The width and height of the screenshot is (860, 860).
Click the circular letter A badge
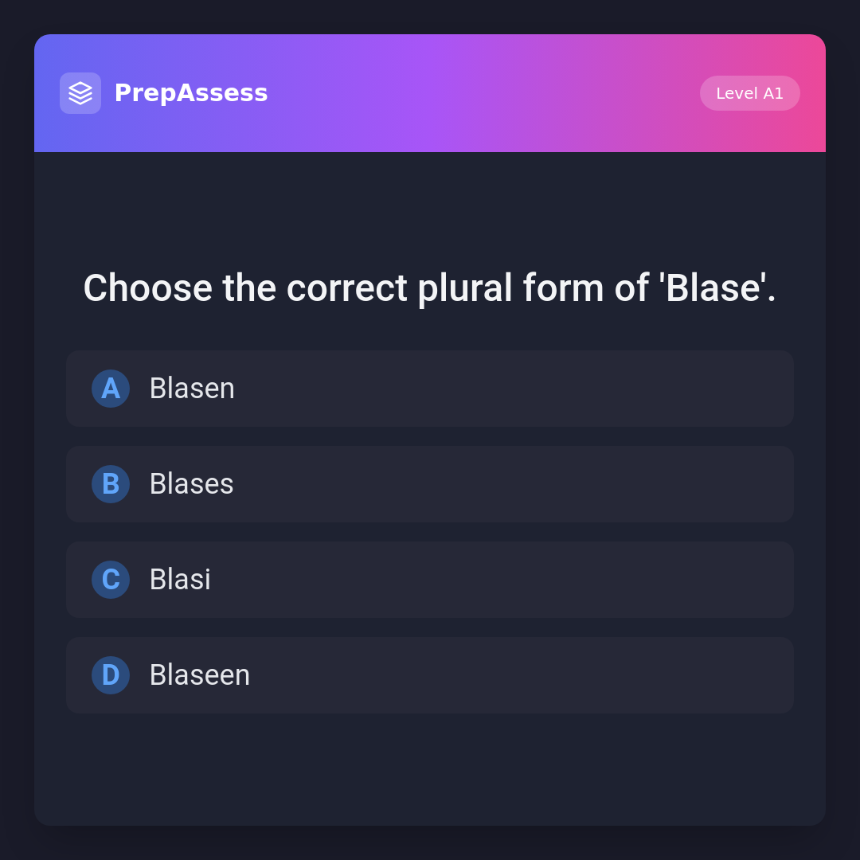[x=111, y=389]
